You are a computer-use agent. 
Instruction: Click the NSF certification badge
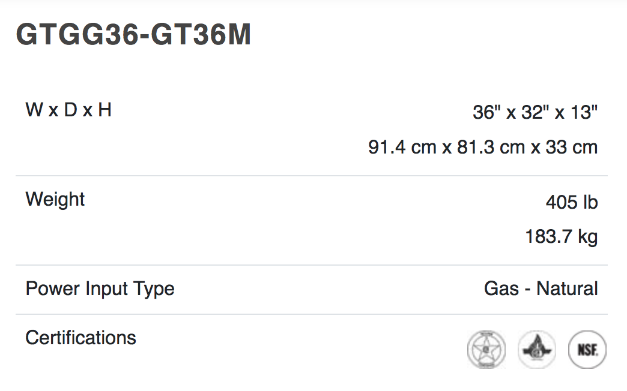coord(587,350)
